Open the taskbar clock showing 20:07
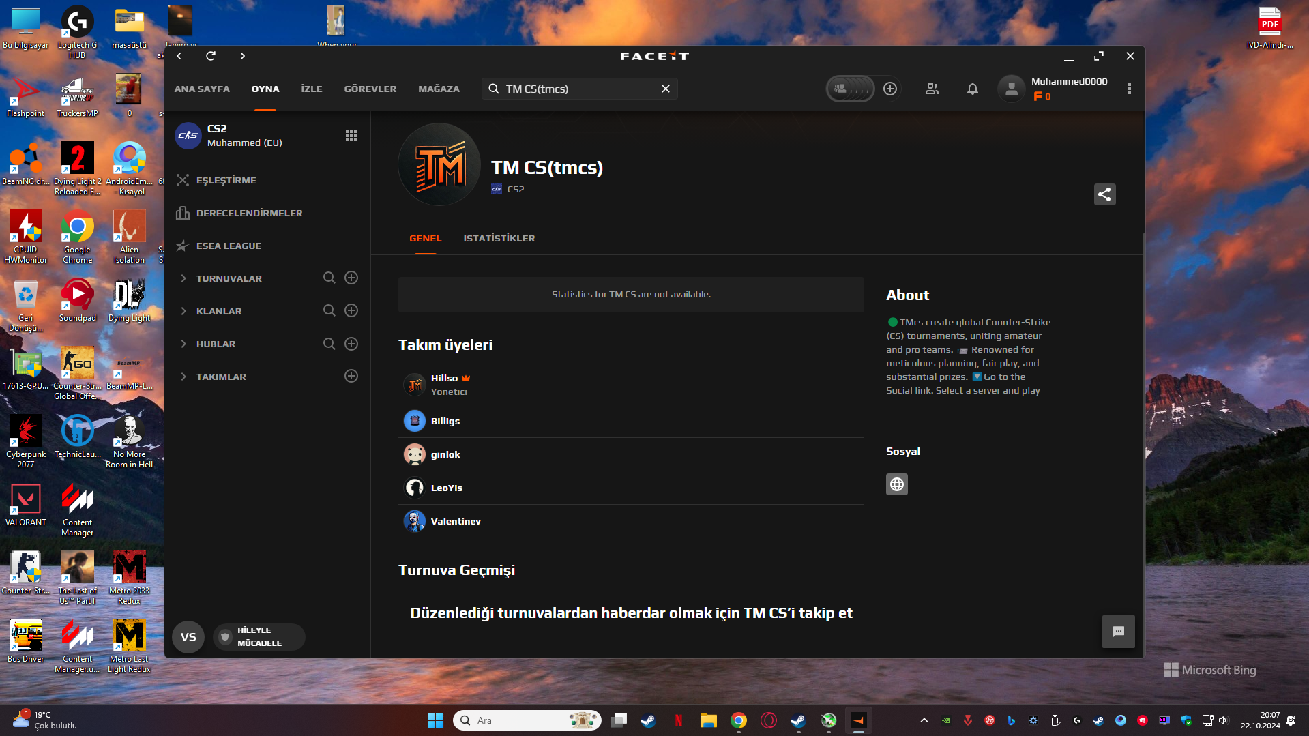Image resolution: width=1309 pixels, height=736 pixels. coord(1260,720)
